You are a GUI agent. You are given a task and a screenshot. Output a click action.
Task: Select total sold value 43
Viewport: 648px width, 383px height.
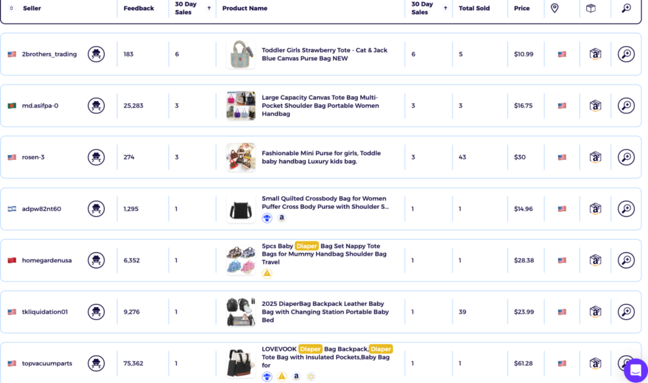click(x=463, y=157)
